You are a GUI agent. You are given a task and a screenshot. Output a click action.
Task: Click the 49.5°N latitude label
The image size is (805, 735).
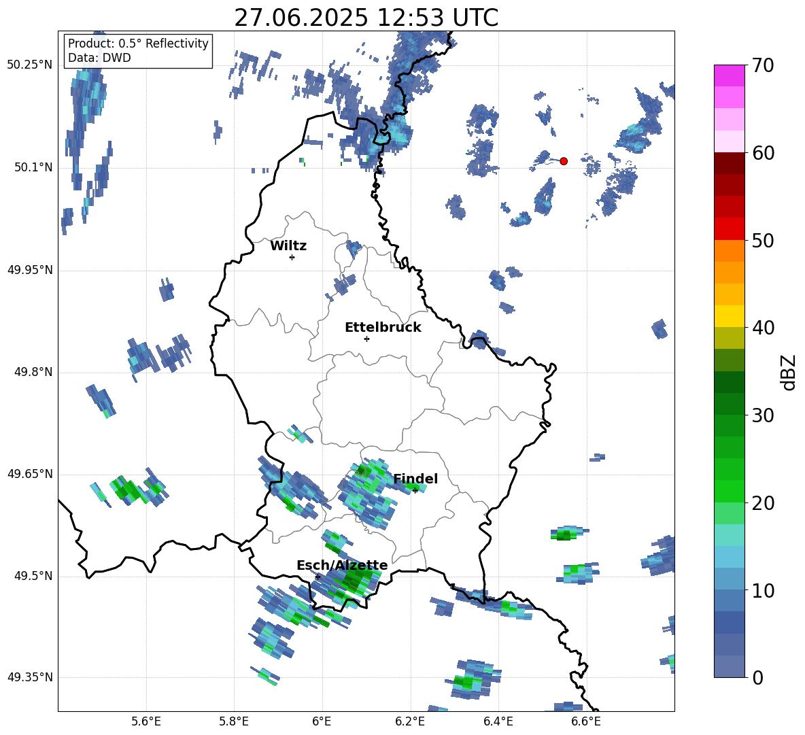[x=33, y=576]
